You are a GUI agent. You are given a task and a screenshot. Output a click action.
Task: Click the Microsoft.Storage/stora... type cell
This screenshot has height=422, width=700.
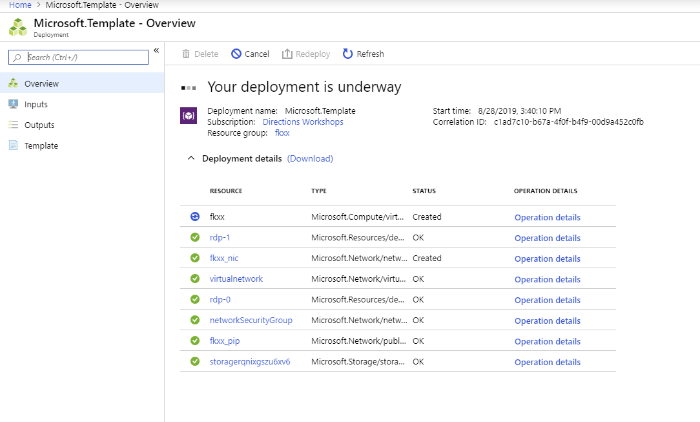tap(358, 361)
